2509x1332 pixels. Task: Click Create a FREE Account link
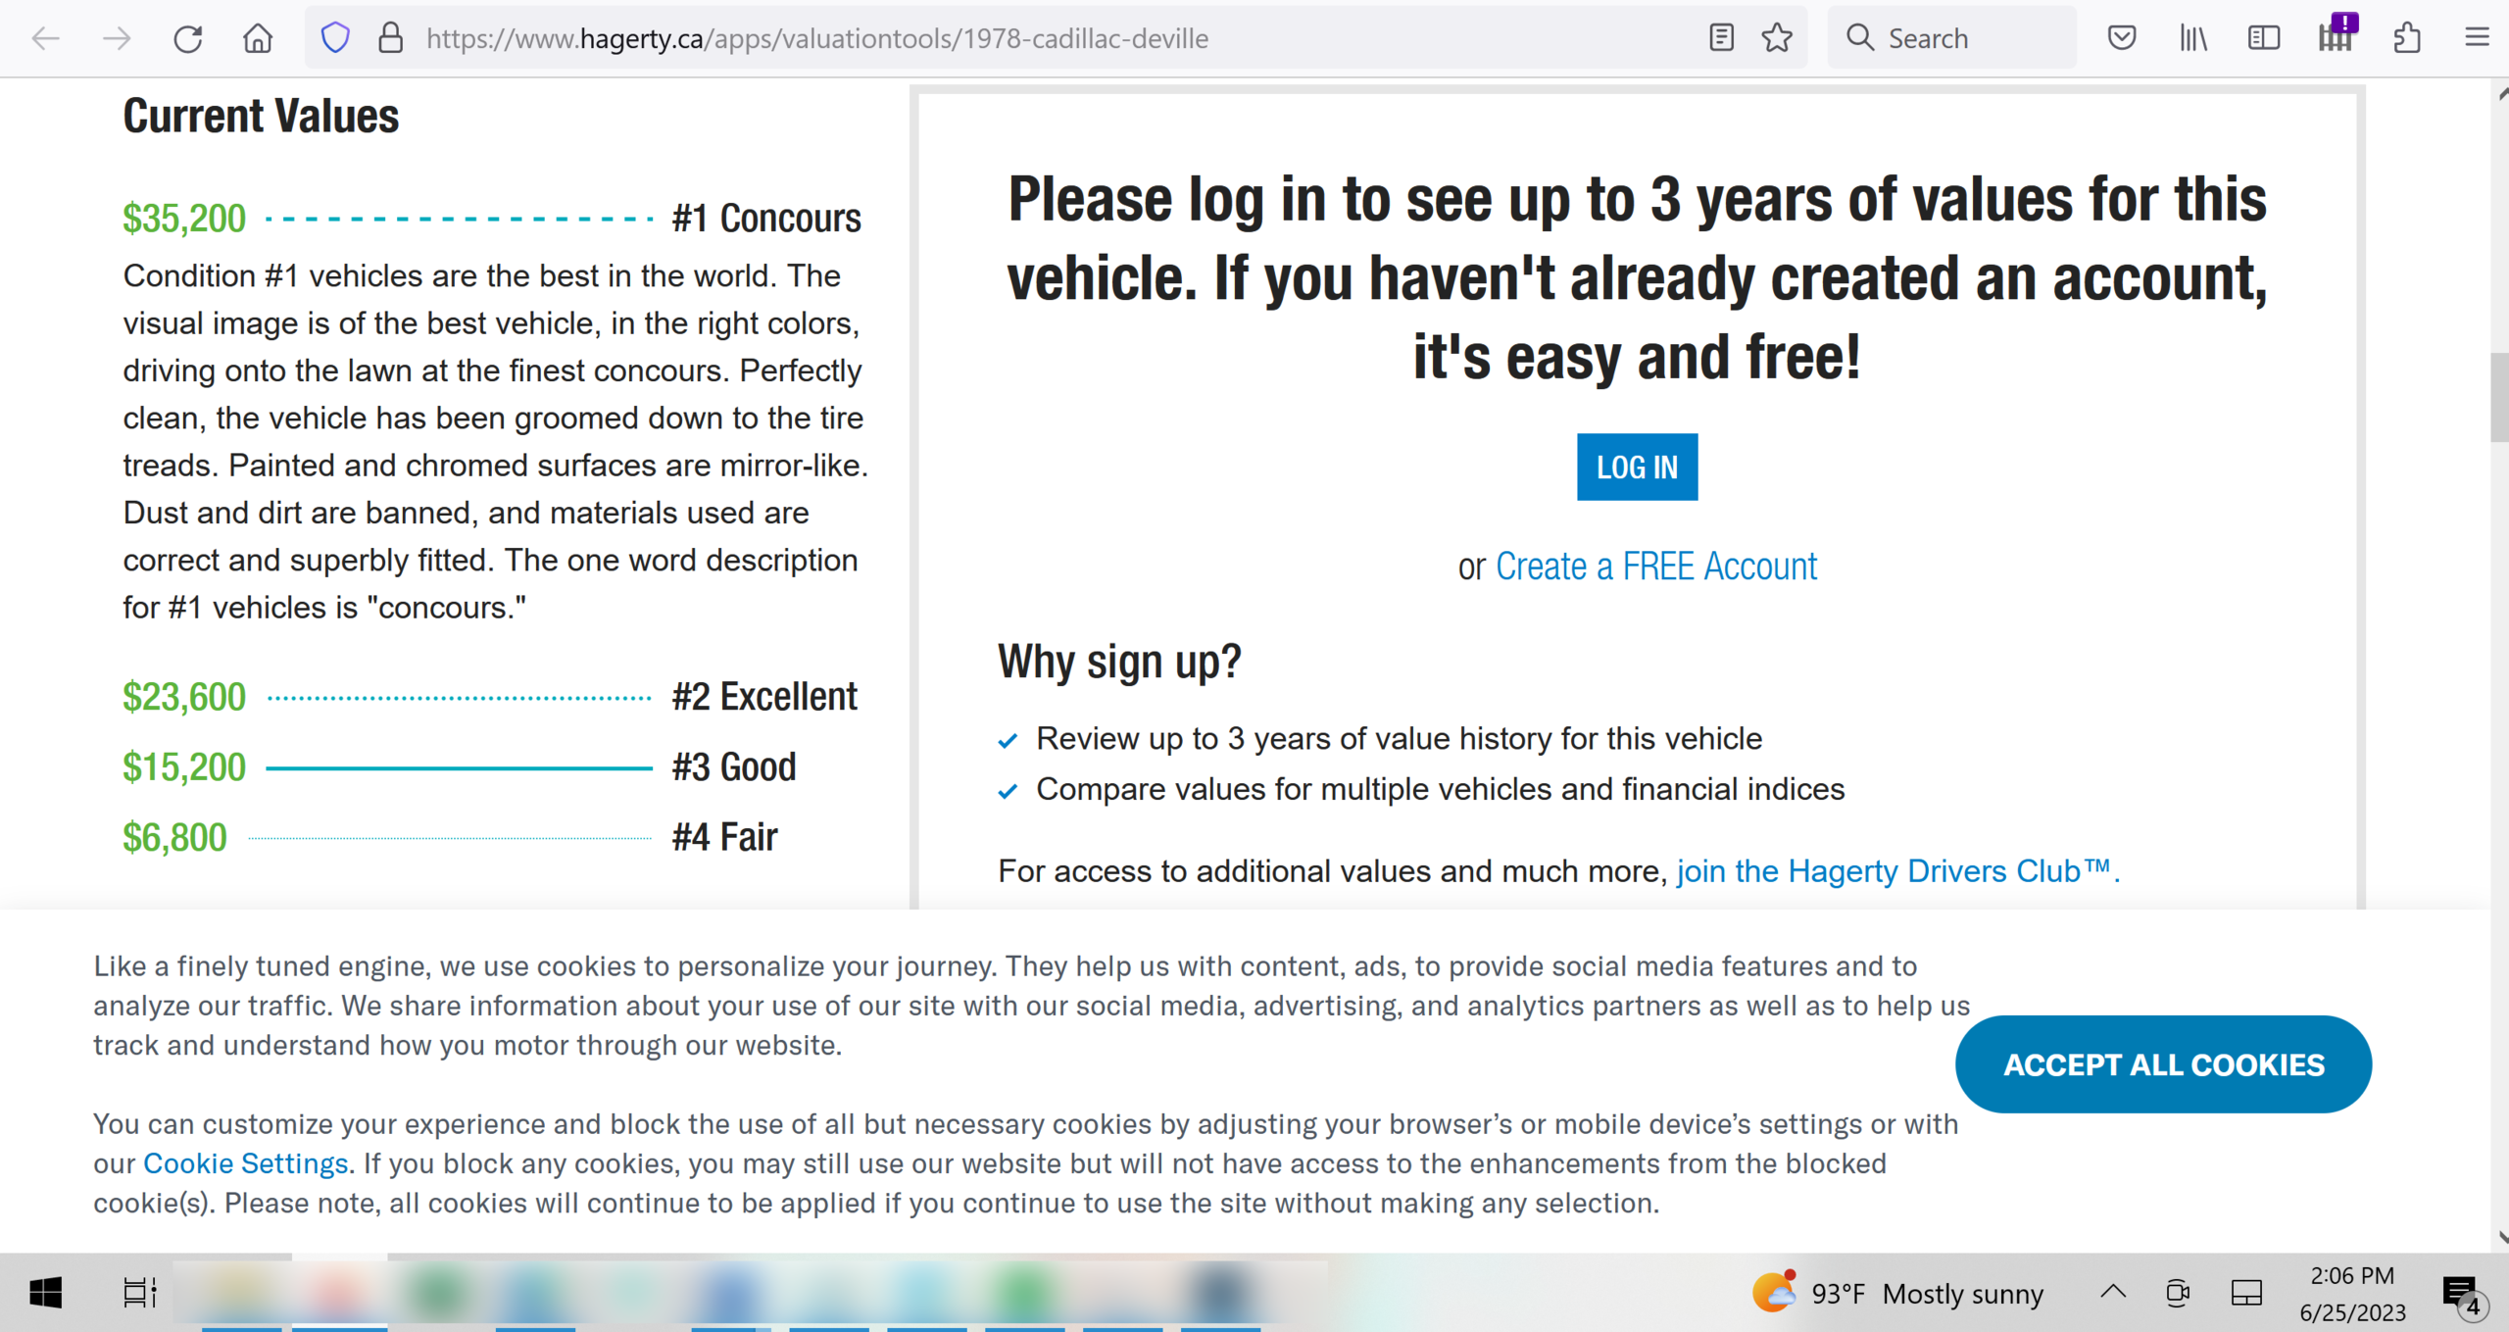pos(1655,567)
